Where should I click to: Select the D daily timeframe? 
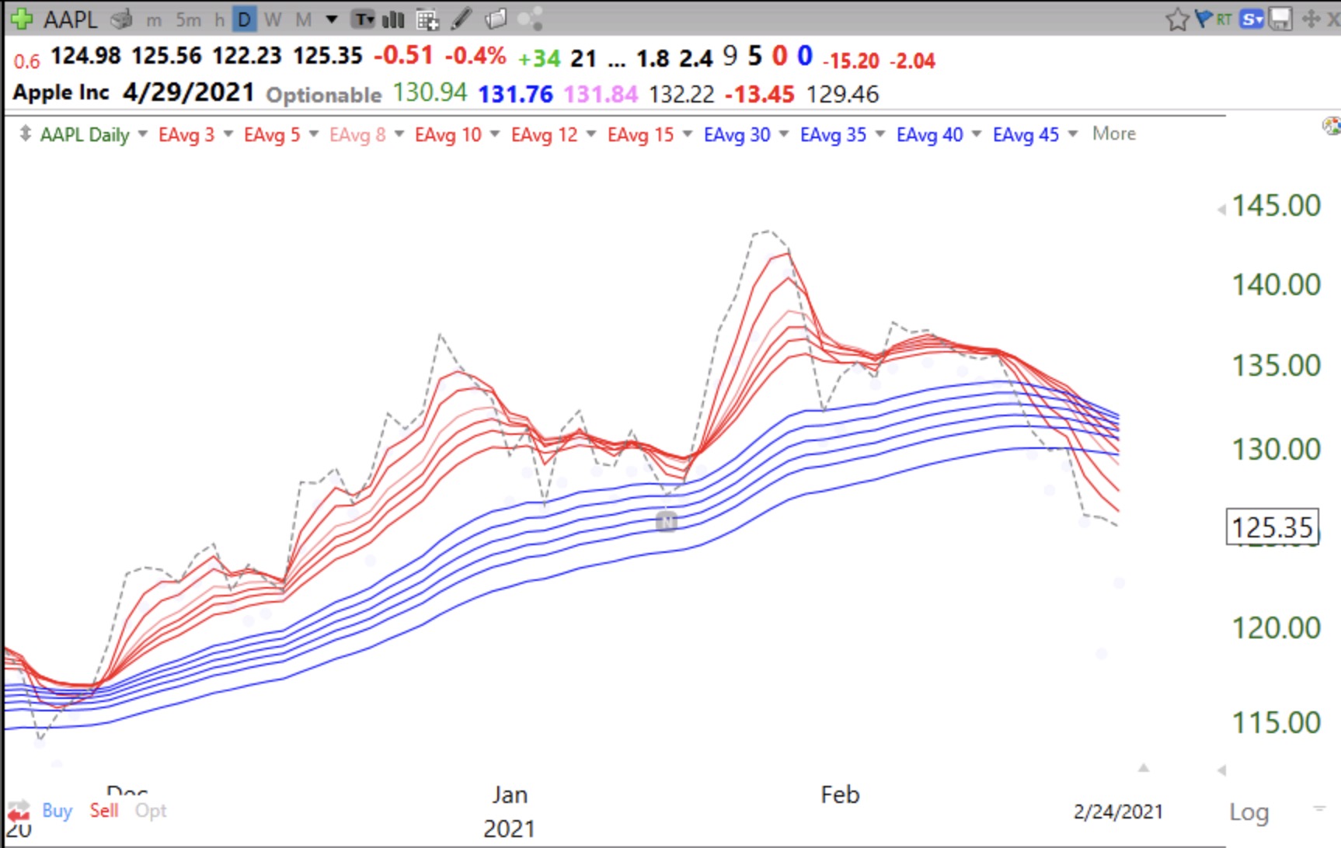pyautogui.click(x=244, y=19)
